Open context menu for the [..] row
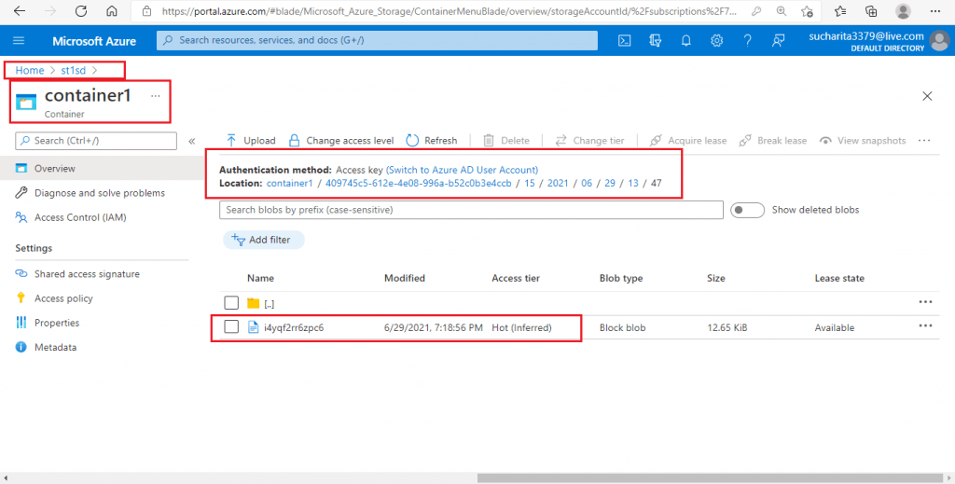Image resolution: width=955 pixels, height=484 pixels. (x=925, y=302)
